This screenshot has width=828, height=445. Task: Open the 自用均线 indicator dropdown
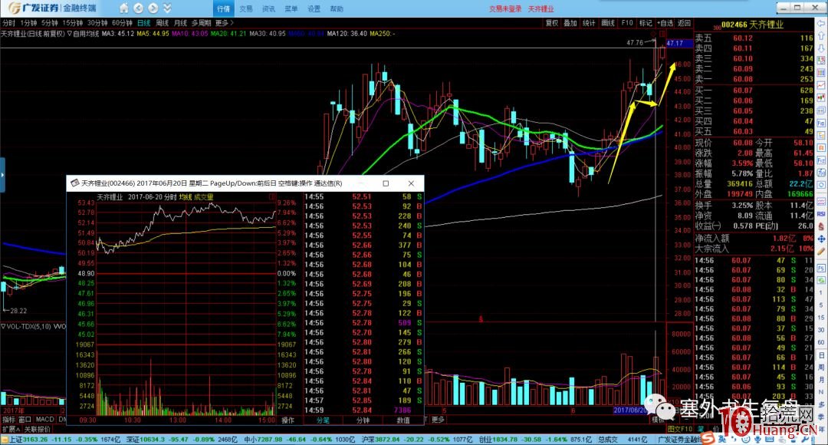click(84, 34)
